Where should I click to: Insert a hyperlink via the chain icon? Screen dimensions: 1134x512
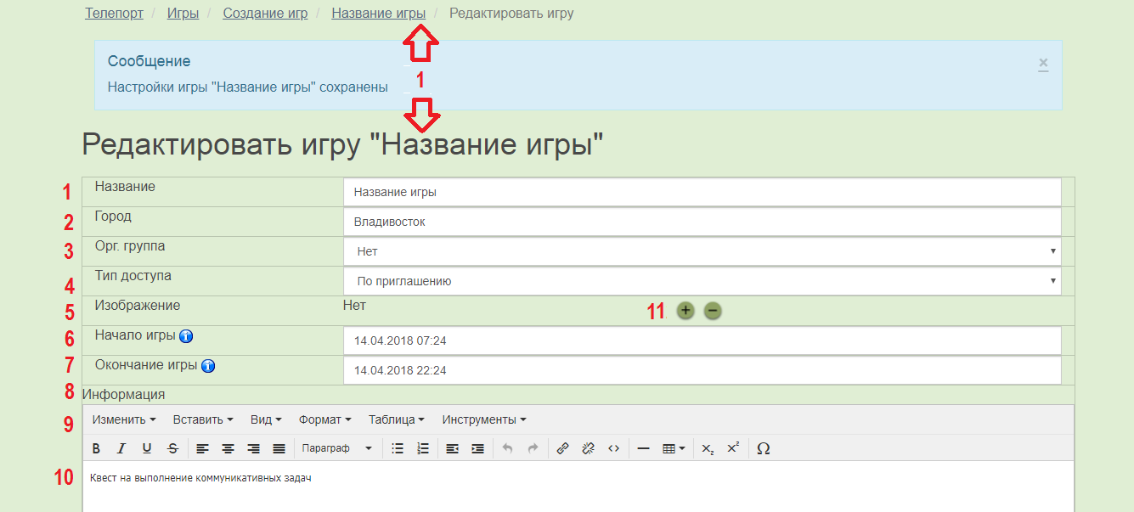coord(562,448)
